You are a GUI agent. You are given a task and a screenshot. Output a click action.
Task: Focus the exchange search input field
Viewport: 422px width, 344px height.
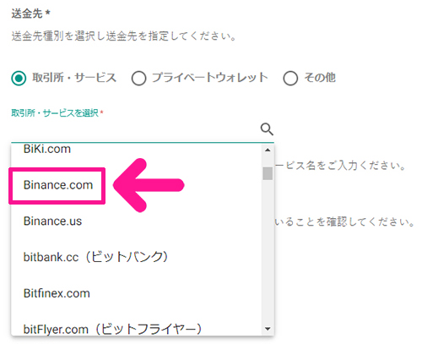pos(135,129)
